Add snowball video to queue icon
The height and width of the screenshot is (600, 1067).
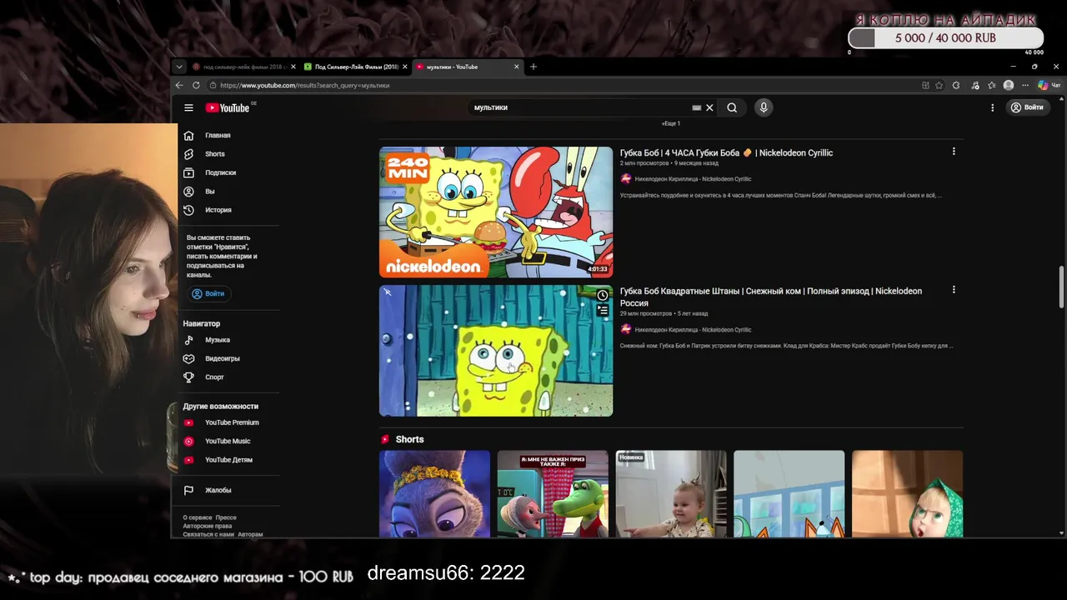[602, 311]
